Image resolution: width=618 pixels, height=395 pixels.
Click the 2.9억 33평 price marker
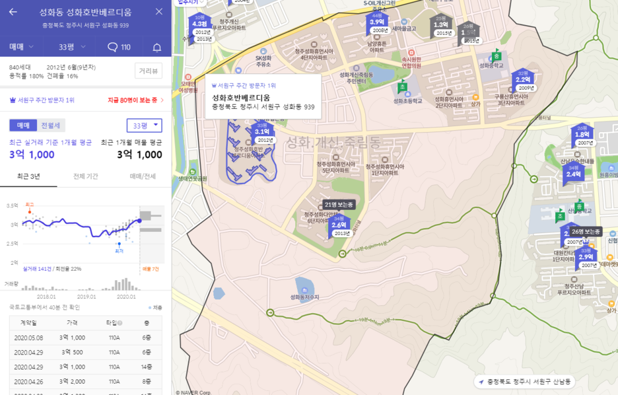586,257
